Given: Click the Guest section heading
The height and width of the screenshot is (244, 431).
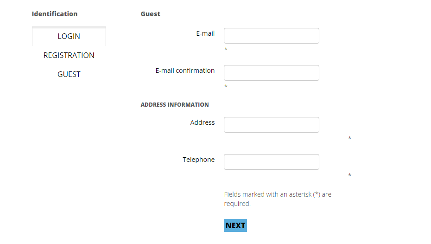Looking at the screenshot, I should click(151, 14).
